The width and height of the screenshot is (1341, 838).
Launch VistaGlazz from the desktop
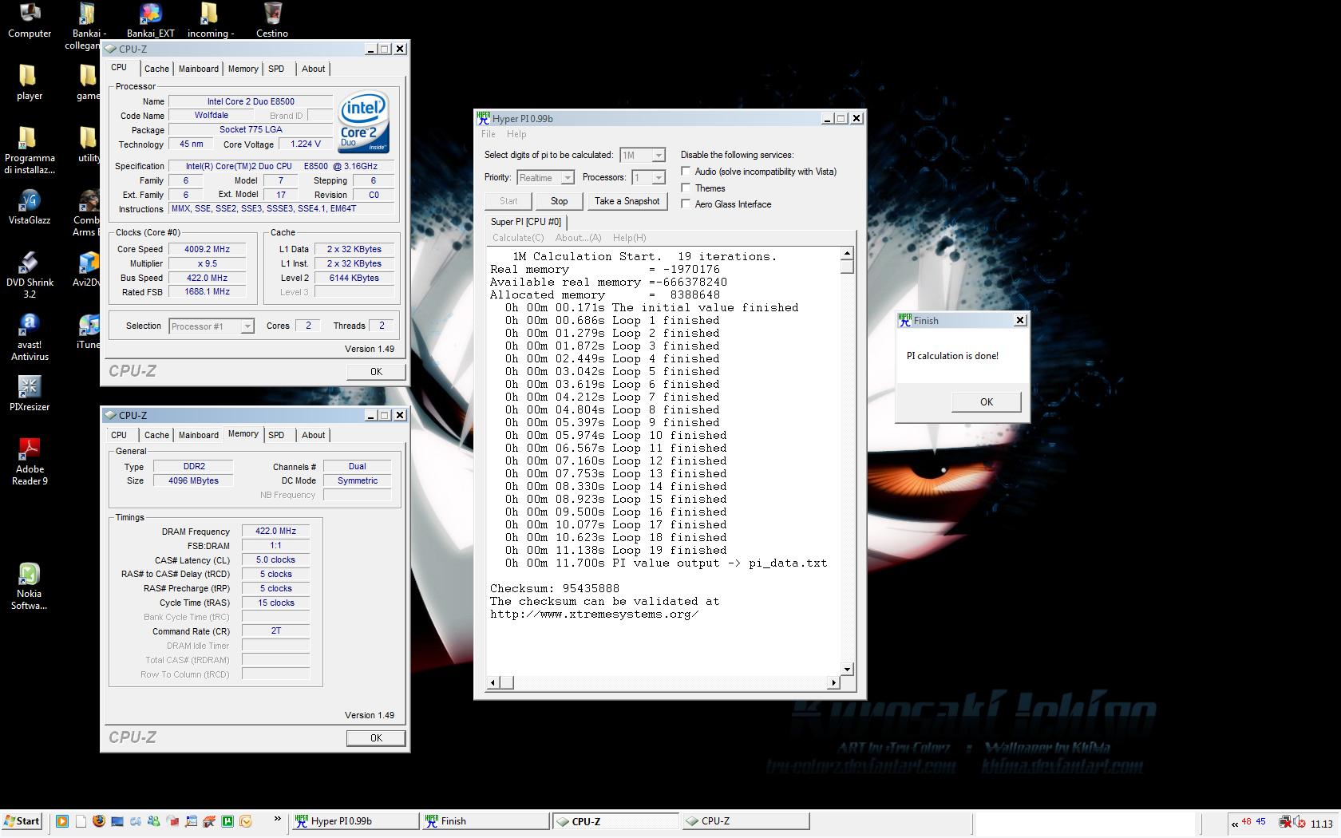pos(30,207)
